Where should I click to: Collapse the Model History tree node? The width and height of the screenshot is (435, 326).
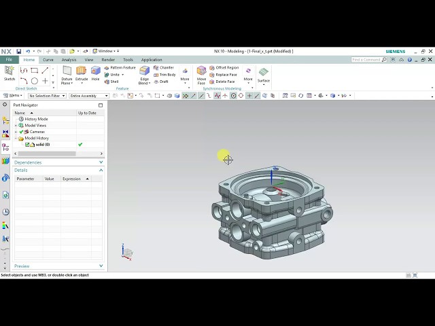(x=16, y=139)
